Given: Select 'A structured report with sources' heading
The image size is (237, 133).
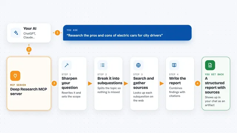Looking at the screenshot, I should click(215, 85).
